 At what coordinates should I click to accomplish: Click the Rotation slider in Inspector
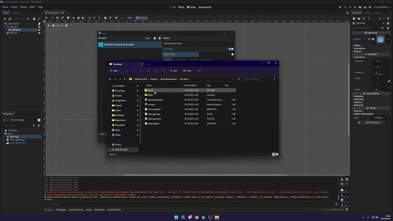click(381, 74)
